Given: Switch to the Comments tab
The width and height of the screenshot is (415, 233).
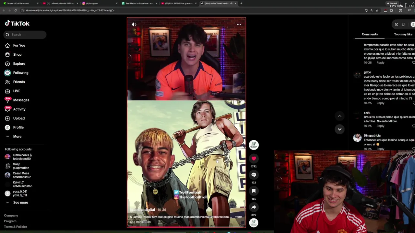Looking at the screenshot, I should point(370,34).
